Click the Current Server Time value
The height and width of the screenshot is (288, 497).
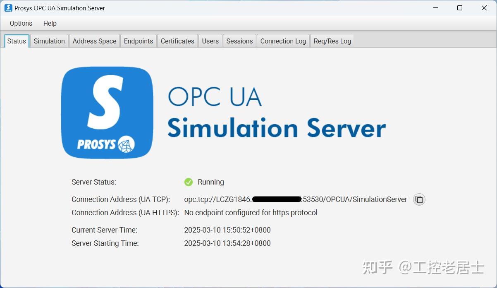coord(227,230)
